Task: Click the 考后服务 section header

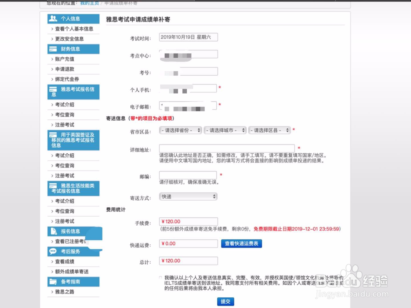Action: click(73, 252)
